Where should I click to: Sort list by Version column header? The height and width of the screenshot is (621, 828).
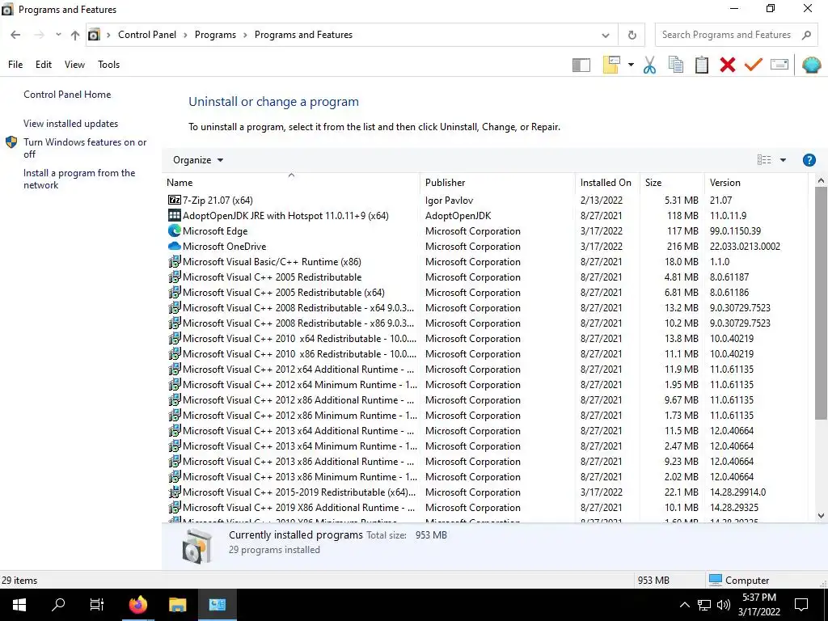(x=756, y=183)
